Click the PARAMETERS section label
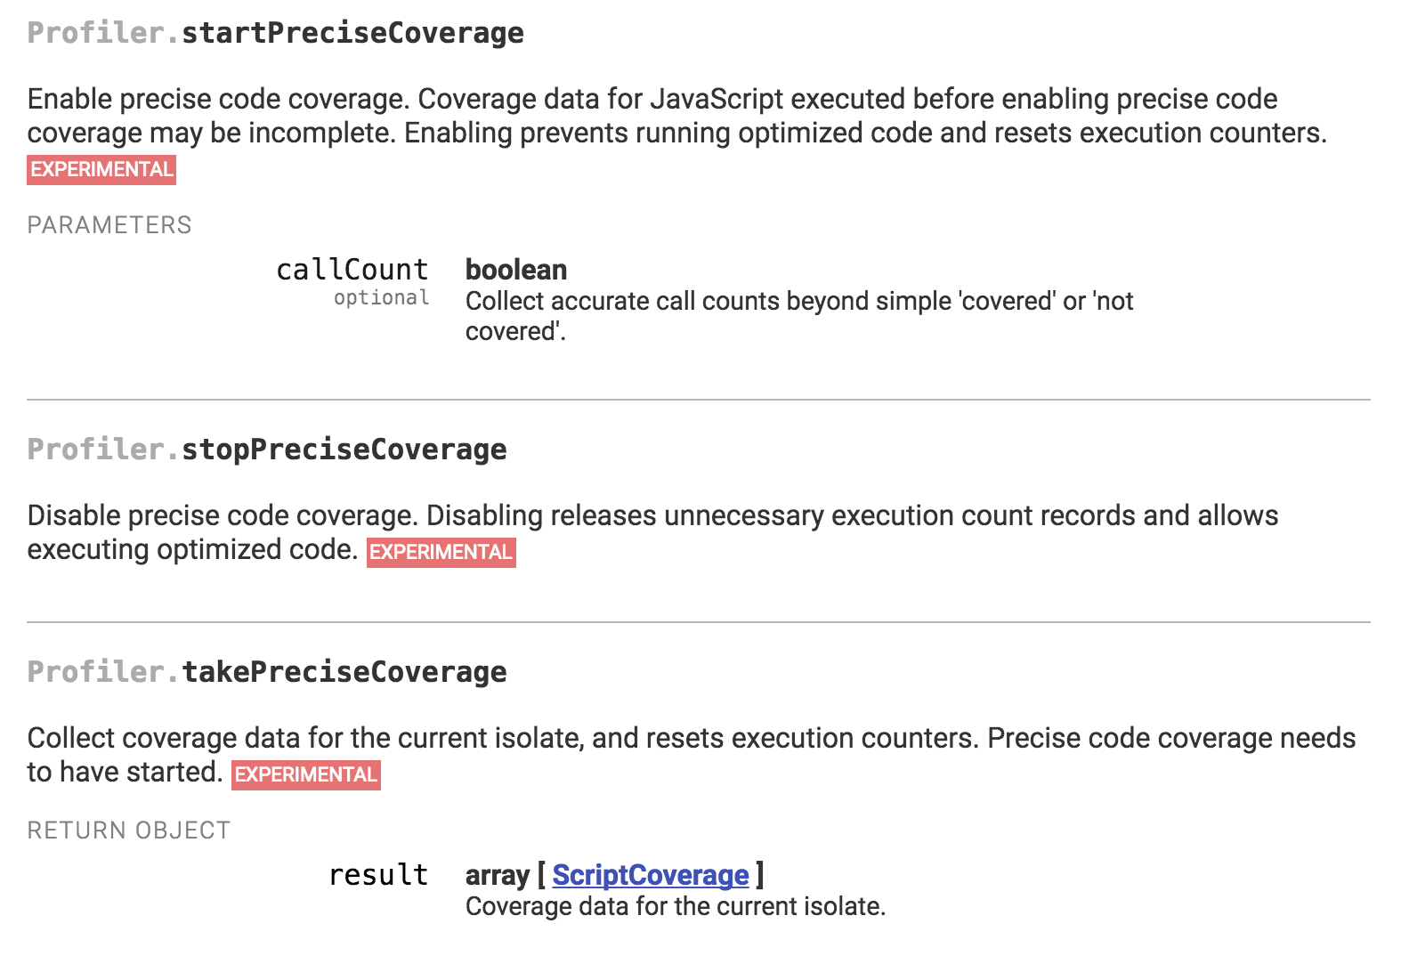The height and width of the screenshot is (956, 1401). point(109,225)
